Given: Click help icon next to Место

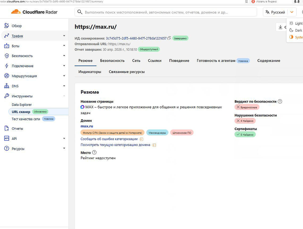Looking at the screenshot, I should [94, 152].
